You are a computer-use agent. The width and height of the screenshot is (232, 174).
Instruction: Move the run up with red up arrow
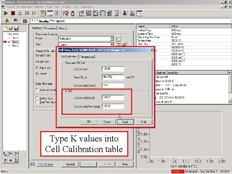tap(5, 160)
